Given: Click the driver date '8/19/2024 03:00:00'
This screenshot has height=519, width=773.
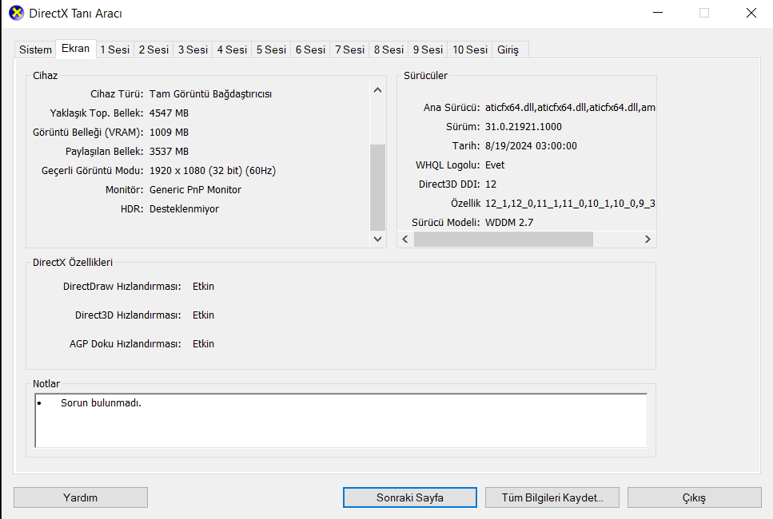Looking at the screenshot, I should tap(531, 146).
